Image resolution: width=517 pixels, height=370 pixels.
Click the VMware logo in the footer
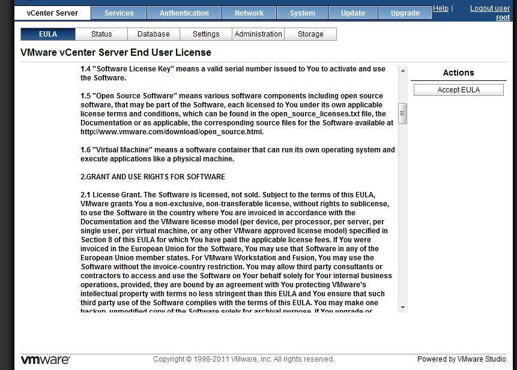tap(46, 359)
